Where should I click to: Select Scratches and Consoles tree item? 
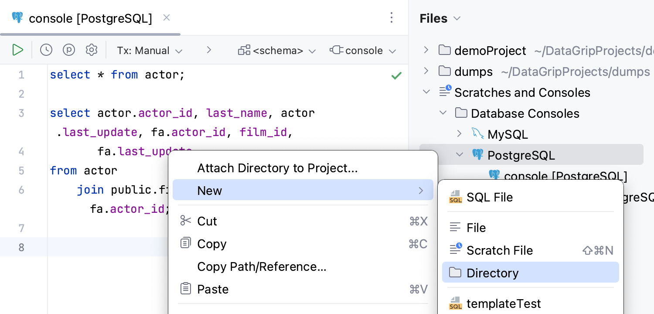click(522, 92)
